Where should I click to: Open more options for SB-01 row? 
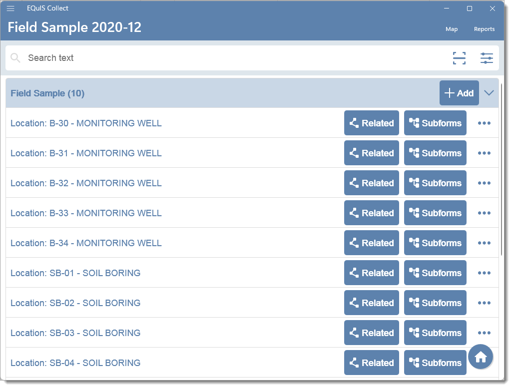tap(484, 273)
